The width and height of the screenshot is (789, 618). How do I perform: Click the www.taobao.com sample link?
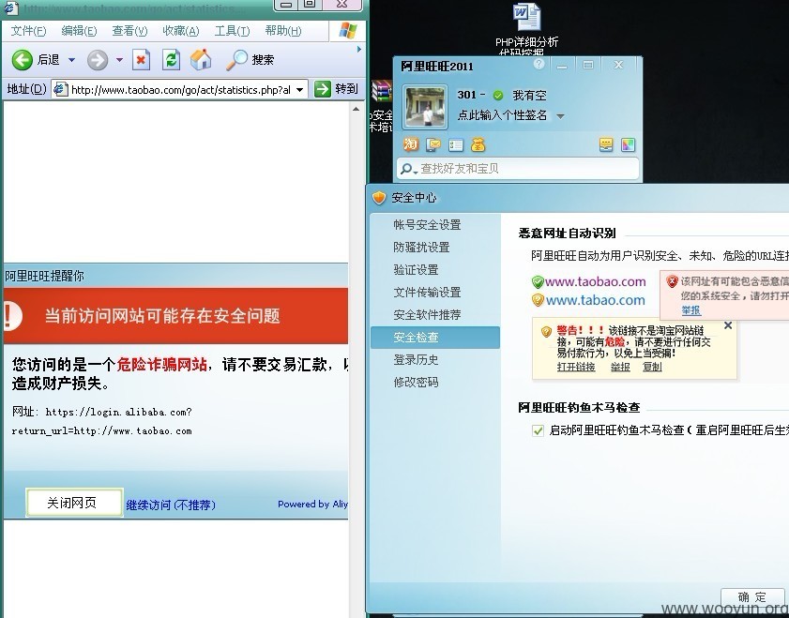point(596,281)
